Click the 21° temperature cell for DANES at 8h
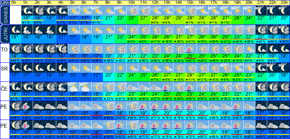This screenshot has width=290, height=139. point(108,18)
